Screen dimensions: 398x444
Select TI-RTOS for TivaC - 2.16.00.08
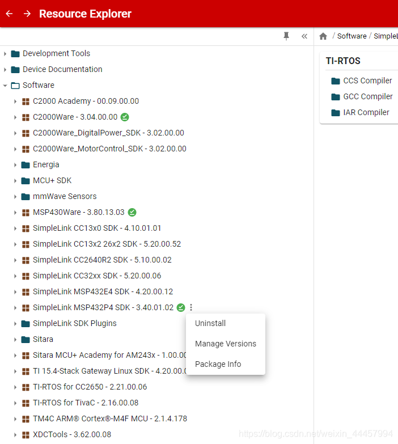pyautogui.click(x=86, y=403)
